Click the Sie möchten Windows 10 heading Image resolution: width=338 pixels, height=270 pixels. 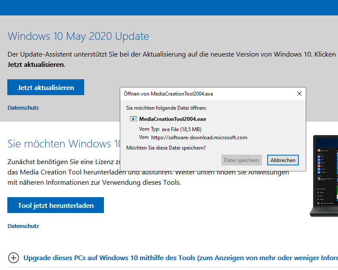(64, 144)
